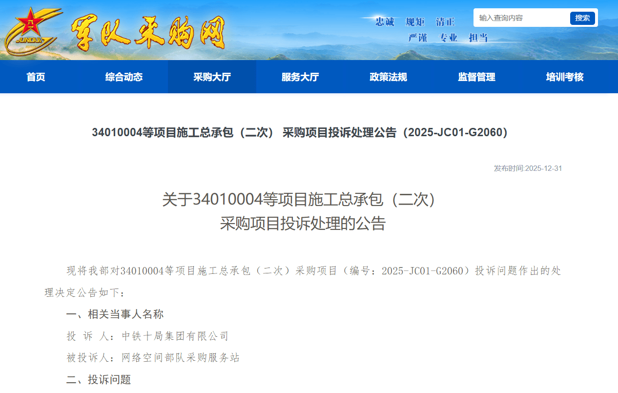The width and height of the screenshot is (618, 393).
Task: Focus the 输入查询内容 search field
Action: click(520, 18)
